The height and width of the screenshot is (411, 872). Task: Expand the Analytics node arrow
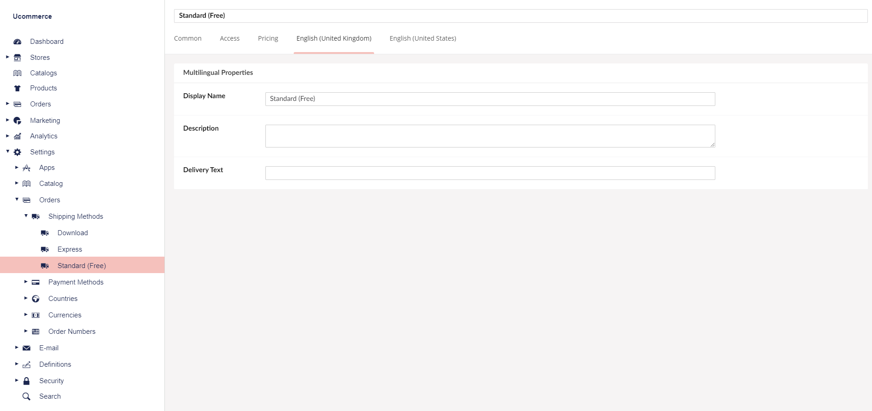pyautogui.click(x=7, y=136)
